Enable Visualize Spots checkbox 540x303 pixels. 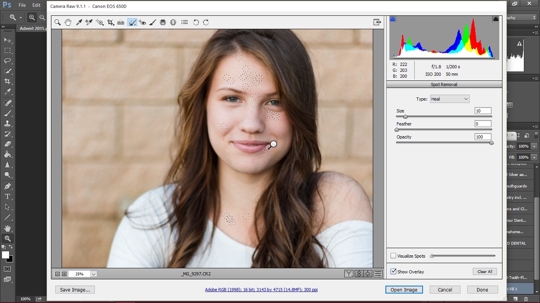click(x=393, y=256)
